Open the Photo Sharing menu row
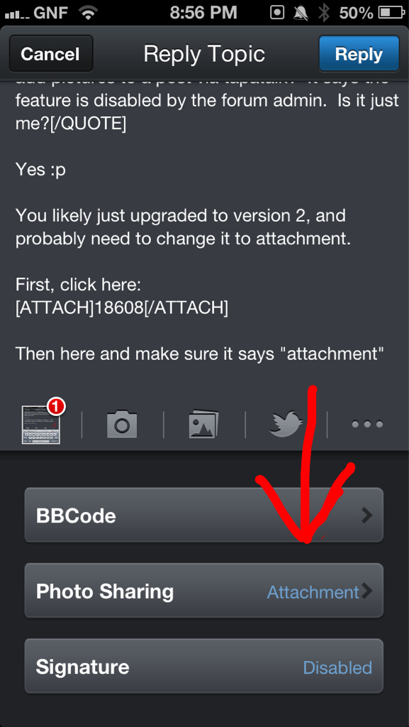Screen dimensions: 409x727 point(204,590)
